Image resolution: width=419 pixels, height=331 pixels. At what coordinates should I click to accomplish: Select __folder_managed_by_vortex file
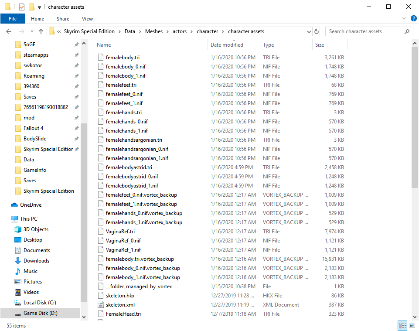(x=139, y=287)
